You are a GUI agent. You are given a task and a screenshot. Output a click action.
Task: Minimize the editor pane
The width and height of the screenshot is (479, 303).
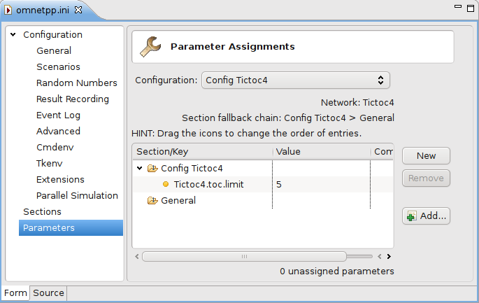[457, 6]
